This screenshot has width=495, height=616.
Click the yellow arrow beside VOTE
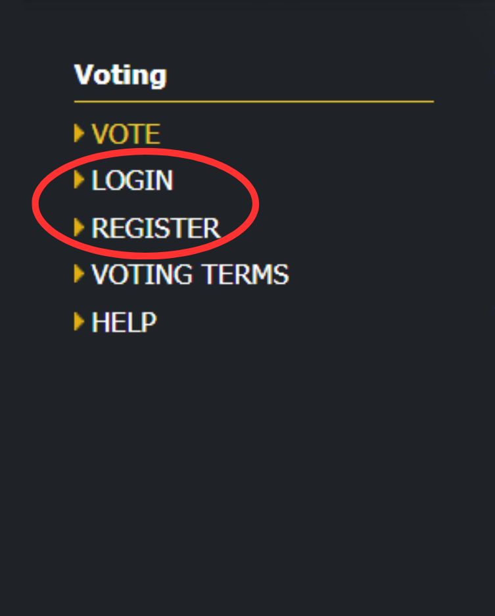[x=79, y=133]
